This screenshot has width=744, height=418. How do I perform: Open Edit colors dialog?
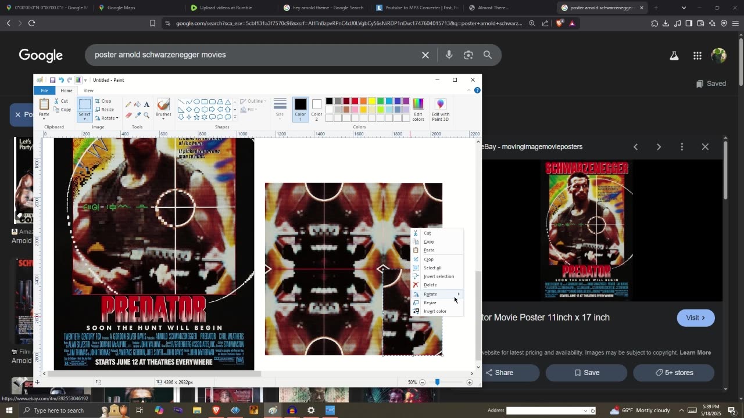(x=419, y=110)
